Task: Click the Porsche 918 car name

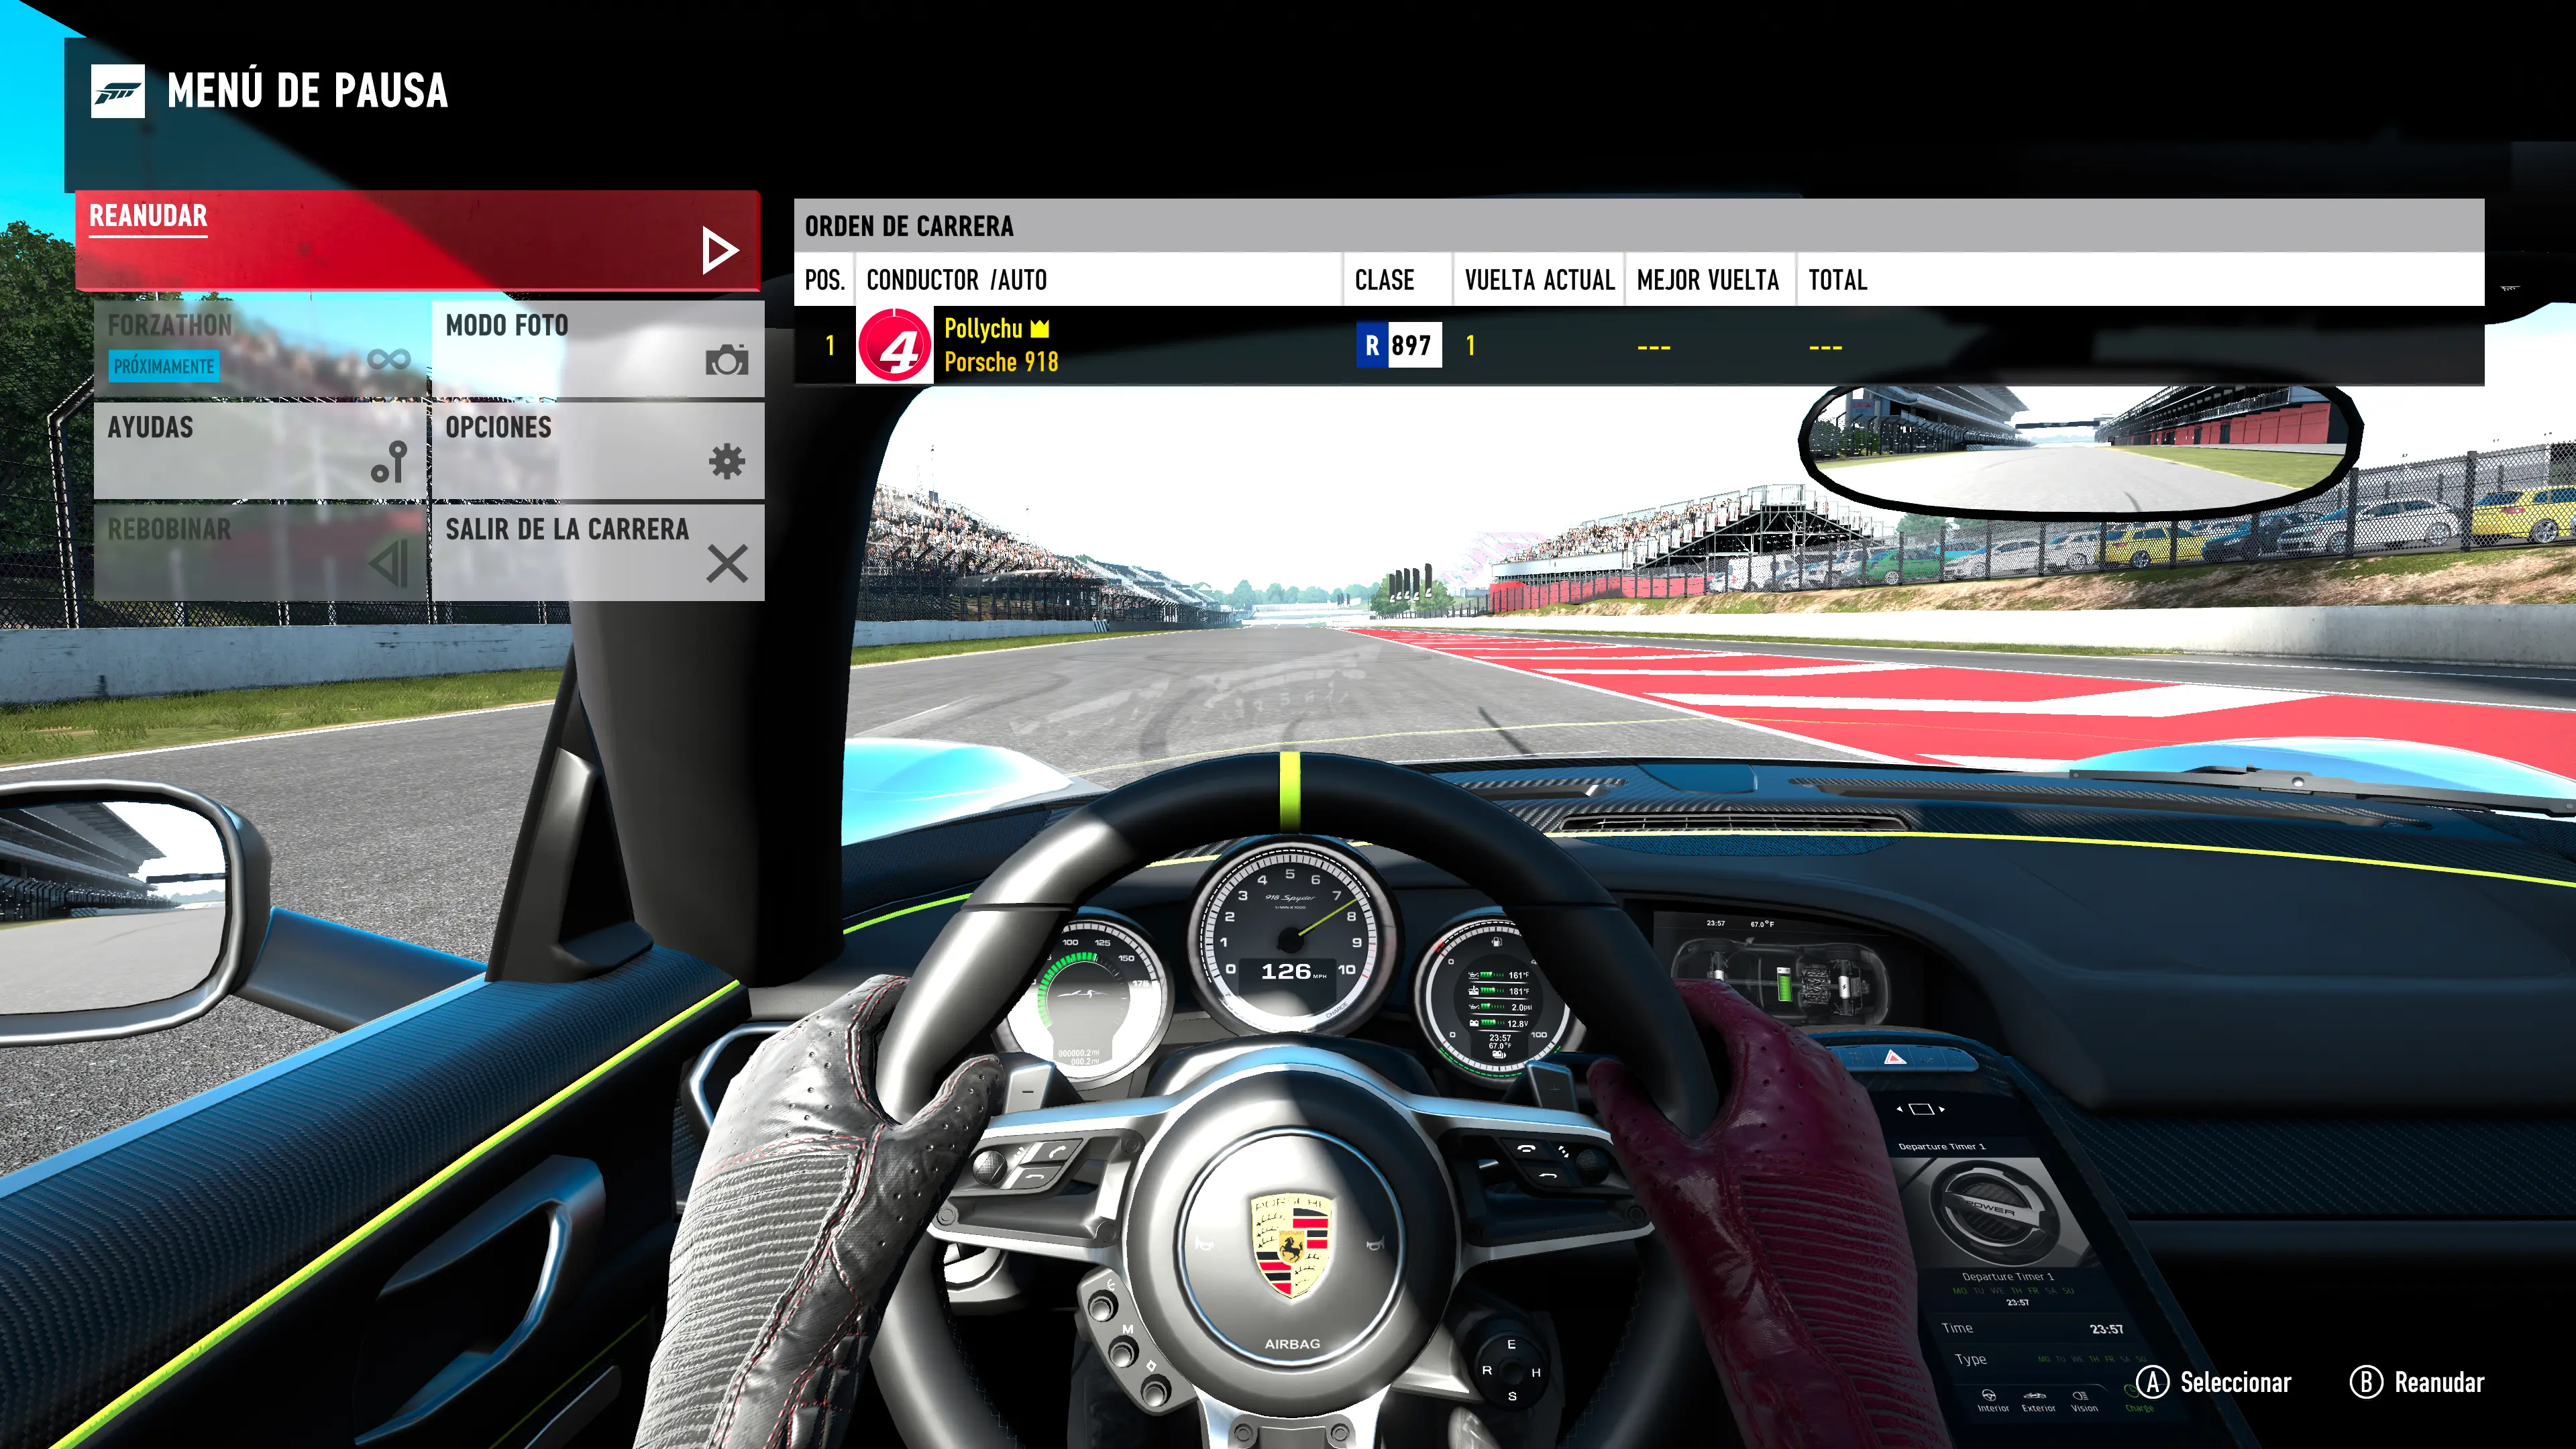Action: coord(1001,362)
